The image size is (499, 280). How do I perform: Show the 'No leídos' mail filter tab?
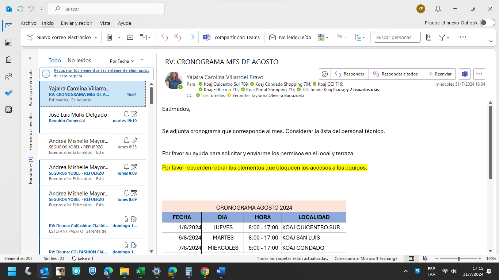tap(79, 61)
